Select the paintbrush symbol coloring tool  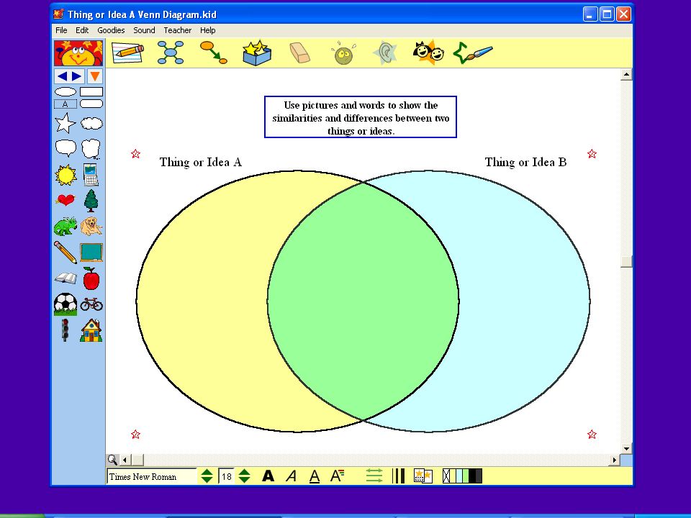(472, 53)
